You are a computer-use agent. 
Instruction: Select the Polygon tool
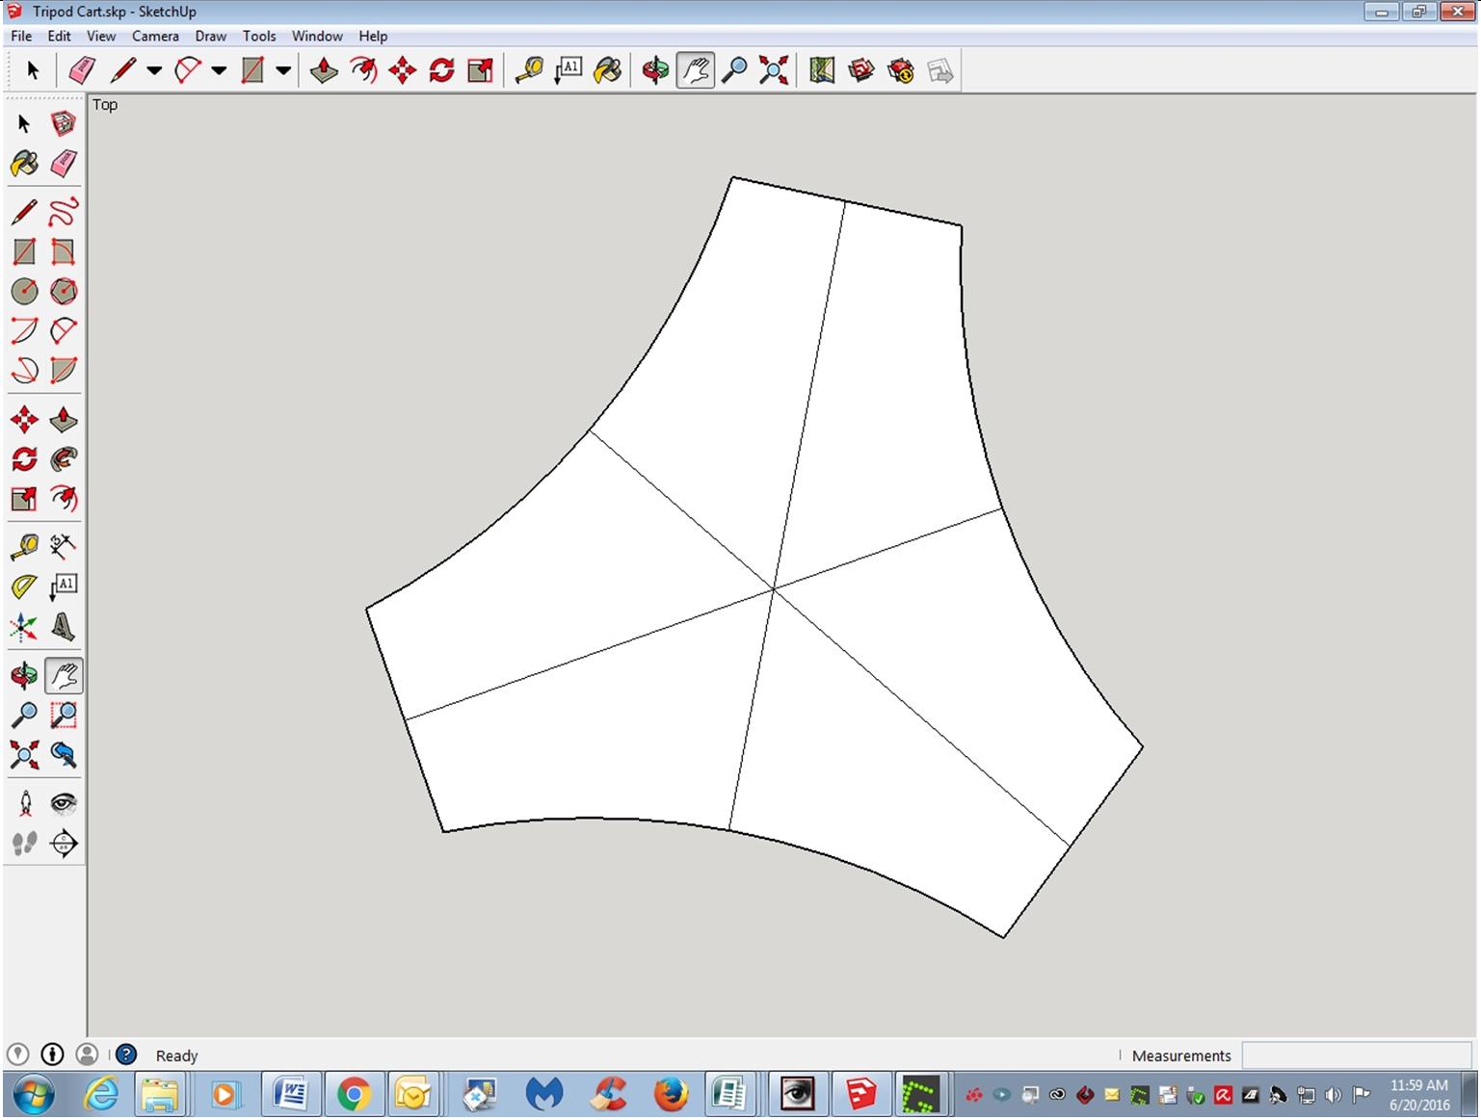pos(63,292)
